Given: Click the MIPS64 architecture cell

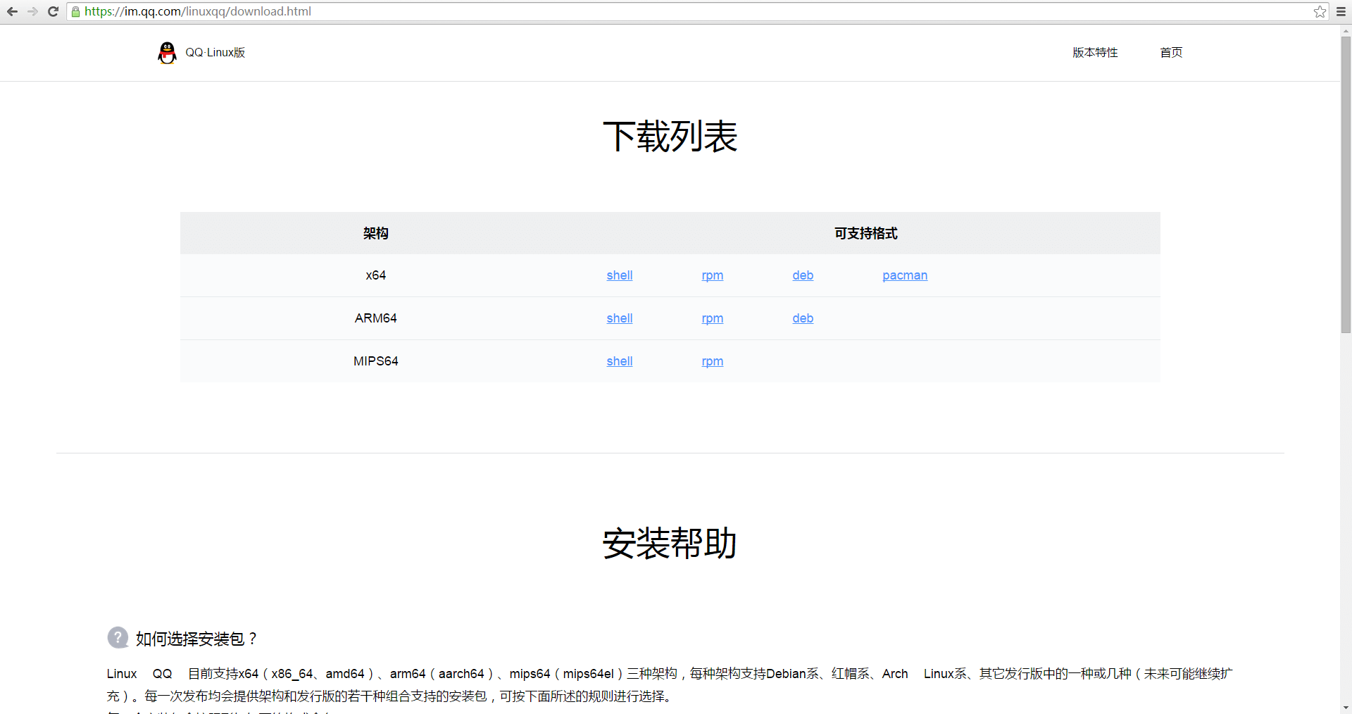Looking at the screenshot, I should pos(376,361).
